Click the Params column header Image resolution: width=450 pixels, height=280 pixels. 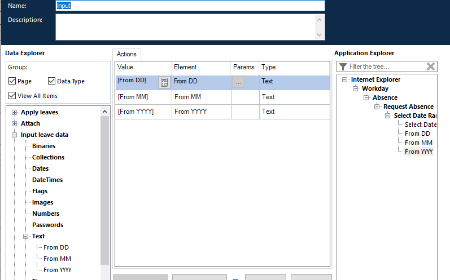tap(245, 67)
